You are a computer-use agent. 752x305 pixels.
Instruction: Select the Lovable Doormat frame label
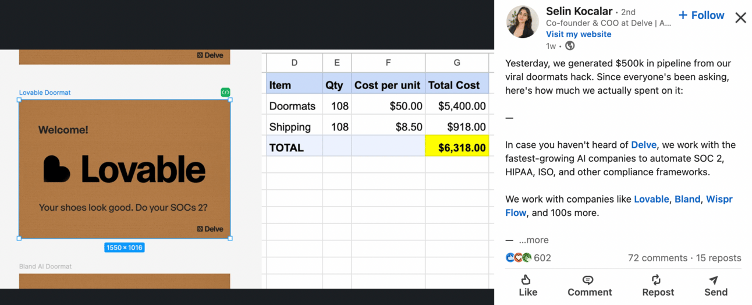pos(45,93)
